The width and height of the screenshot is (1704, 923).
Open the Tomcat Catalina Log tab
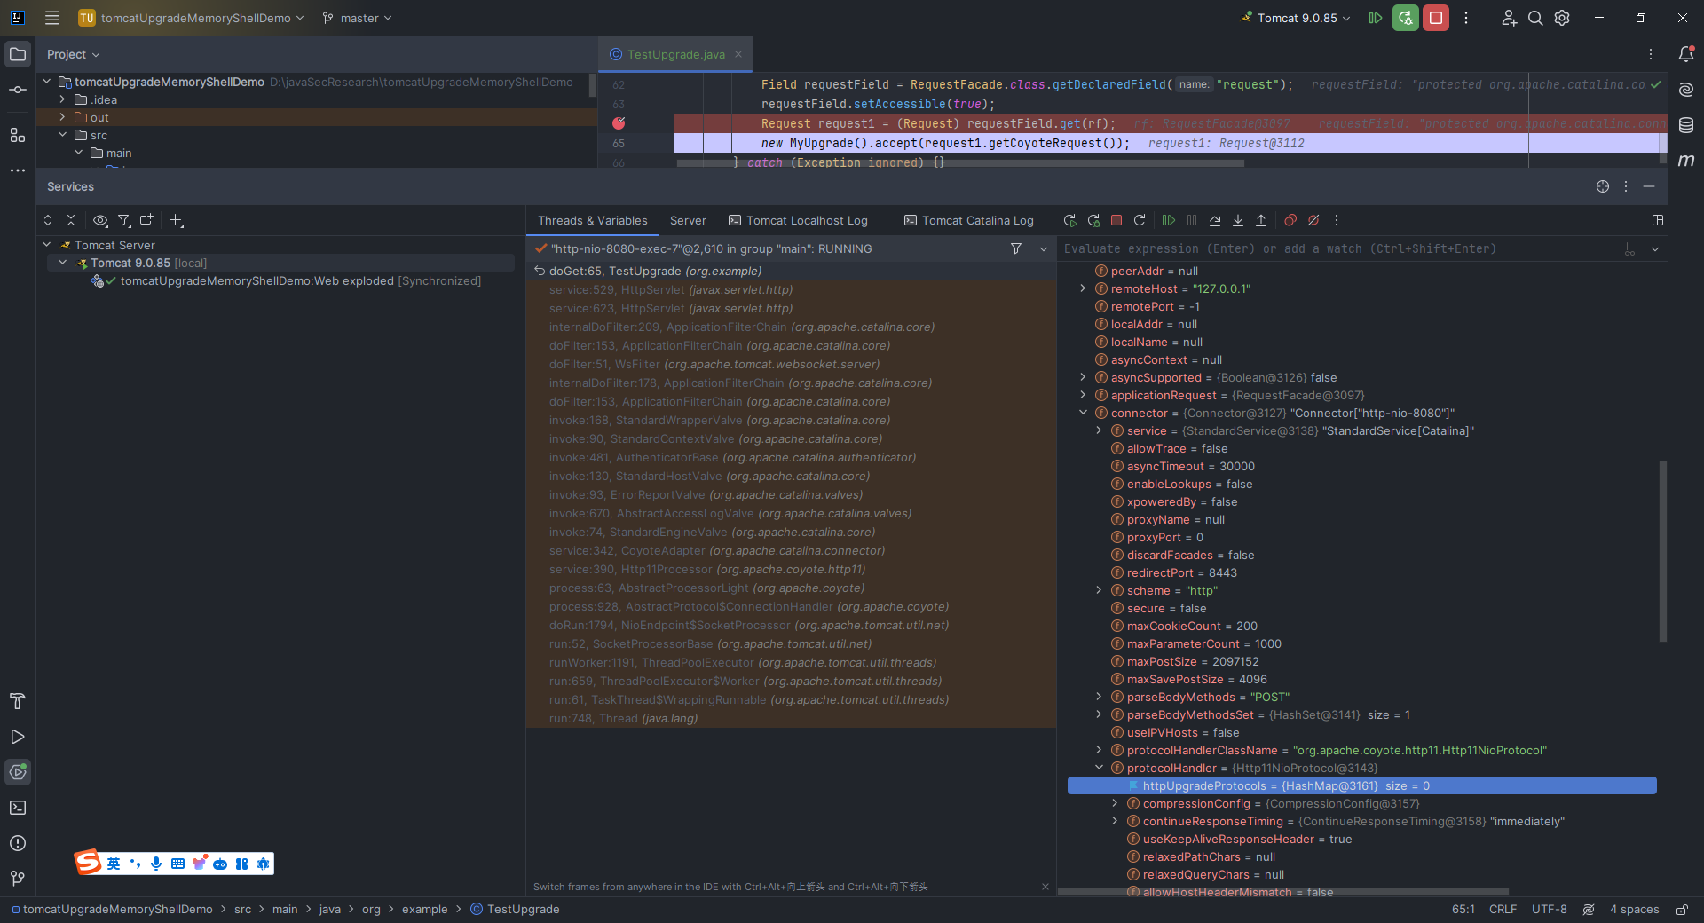coord(969,220)
